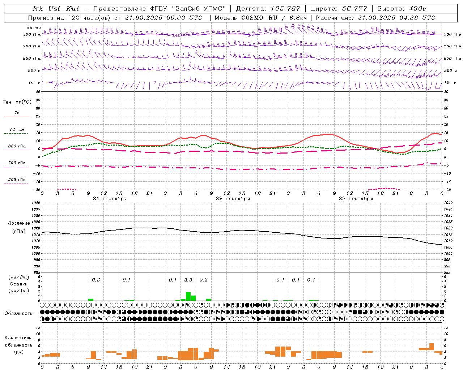Select the elevation label Высота: 490м
Viewport: 463px width, 370px height.
click(402, 9)
